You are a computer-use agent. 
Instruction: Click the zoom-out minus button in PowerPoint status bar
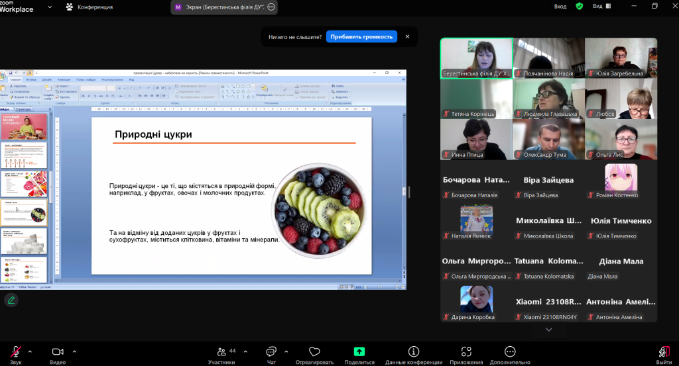[x=365, y=287]
